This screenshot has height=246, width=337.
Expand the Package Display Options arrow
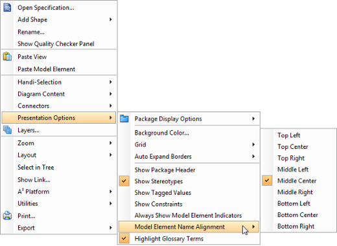[253, 118]
